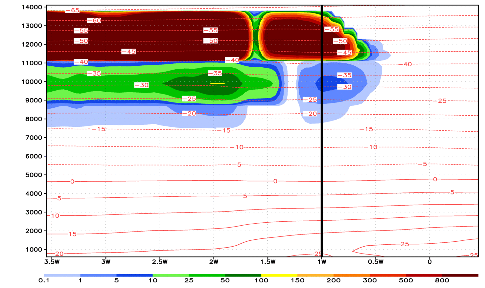Click the -65 temperature contour label
Viewport: 485px width, 288px height.
[x=72, y=11]
